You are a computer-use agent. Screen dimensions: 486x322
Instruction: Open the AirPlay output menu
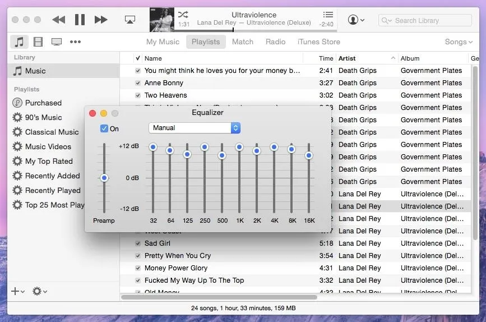click(x=130, y=20)
